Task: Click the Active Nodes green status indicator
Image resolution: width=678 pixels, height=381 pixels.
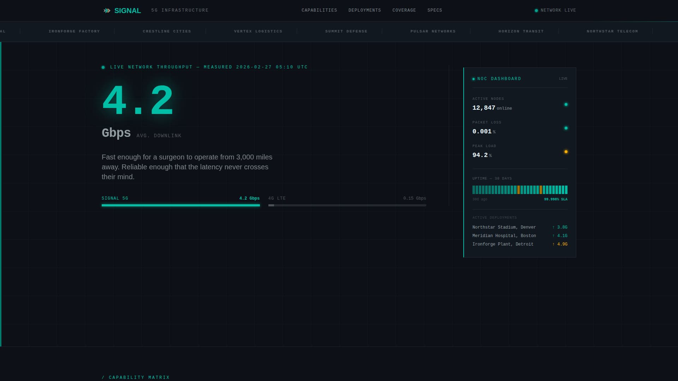Action: 566,104
